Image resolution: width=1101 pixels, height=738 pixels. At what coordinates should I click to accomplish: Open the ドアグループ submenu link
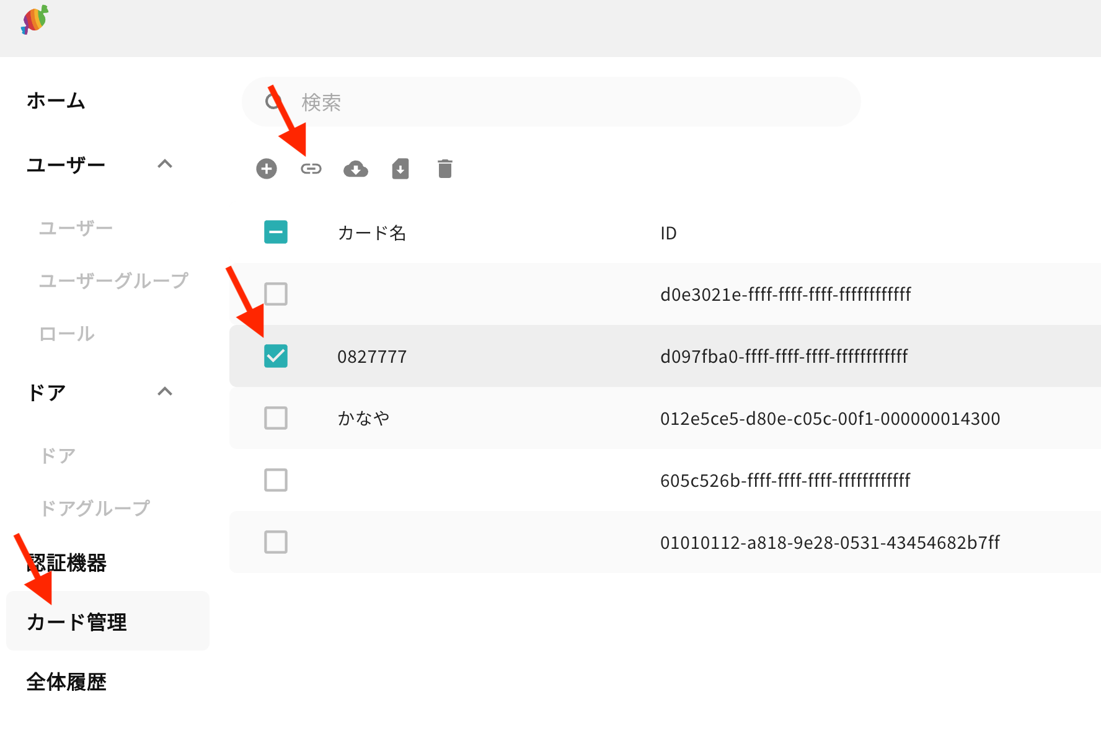click(95, 508)
